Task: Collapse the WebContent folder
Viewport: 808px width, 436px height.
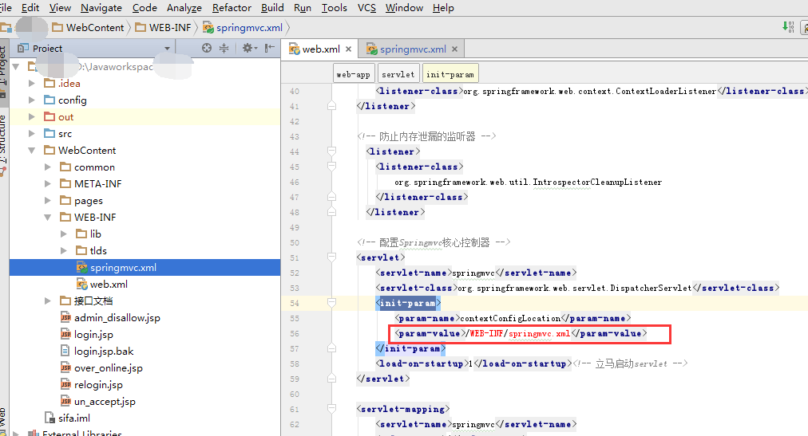Action: (x=31, y=151)
